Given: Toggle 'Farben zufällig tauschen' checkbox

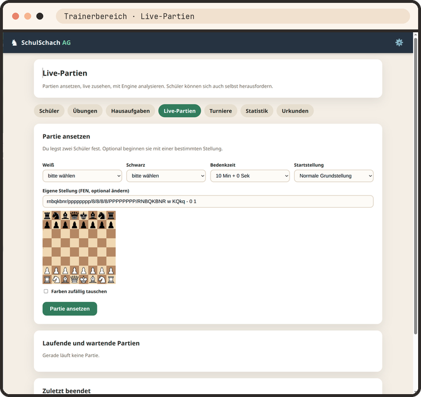Looking at the screenshot, I should 46,291.
